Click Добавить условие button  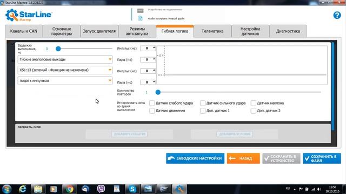(235, 134)
